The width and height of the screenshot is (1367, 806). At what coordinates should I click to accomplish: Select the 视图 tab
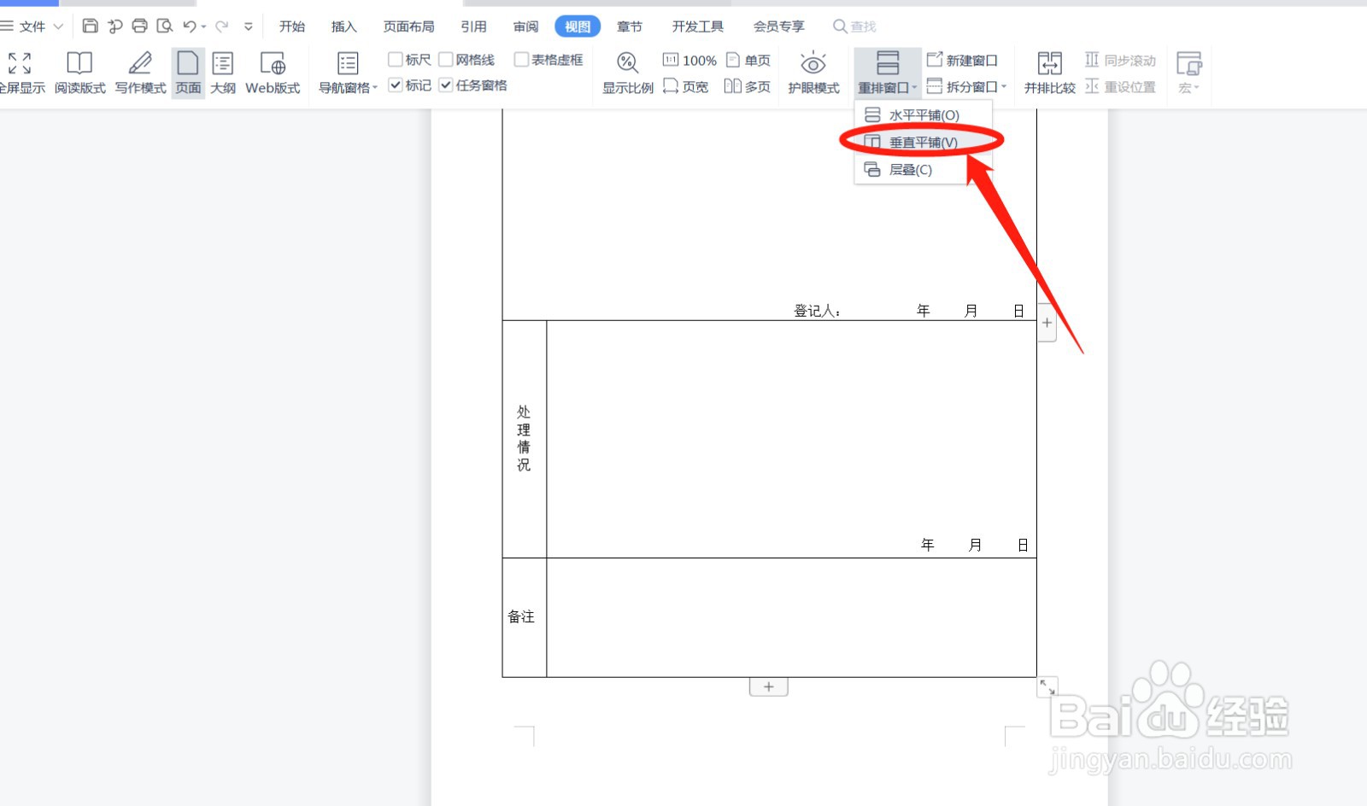(578, 26)
